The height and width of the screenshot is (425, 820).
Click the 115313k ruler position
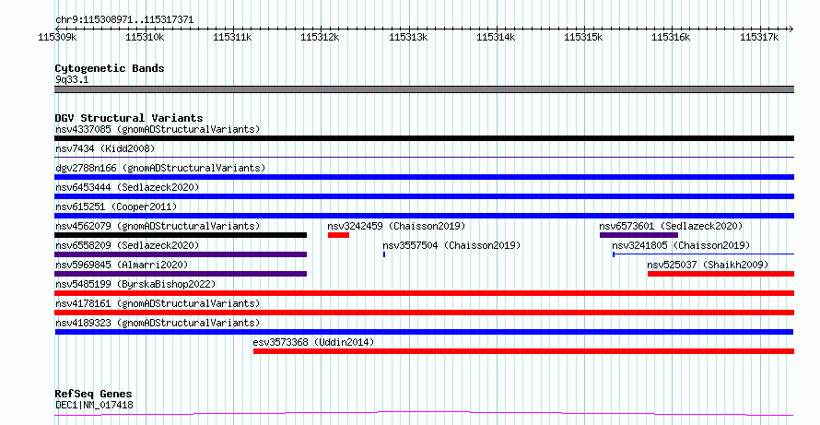click(x=408, y=37)
